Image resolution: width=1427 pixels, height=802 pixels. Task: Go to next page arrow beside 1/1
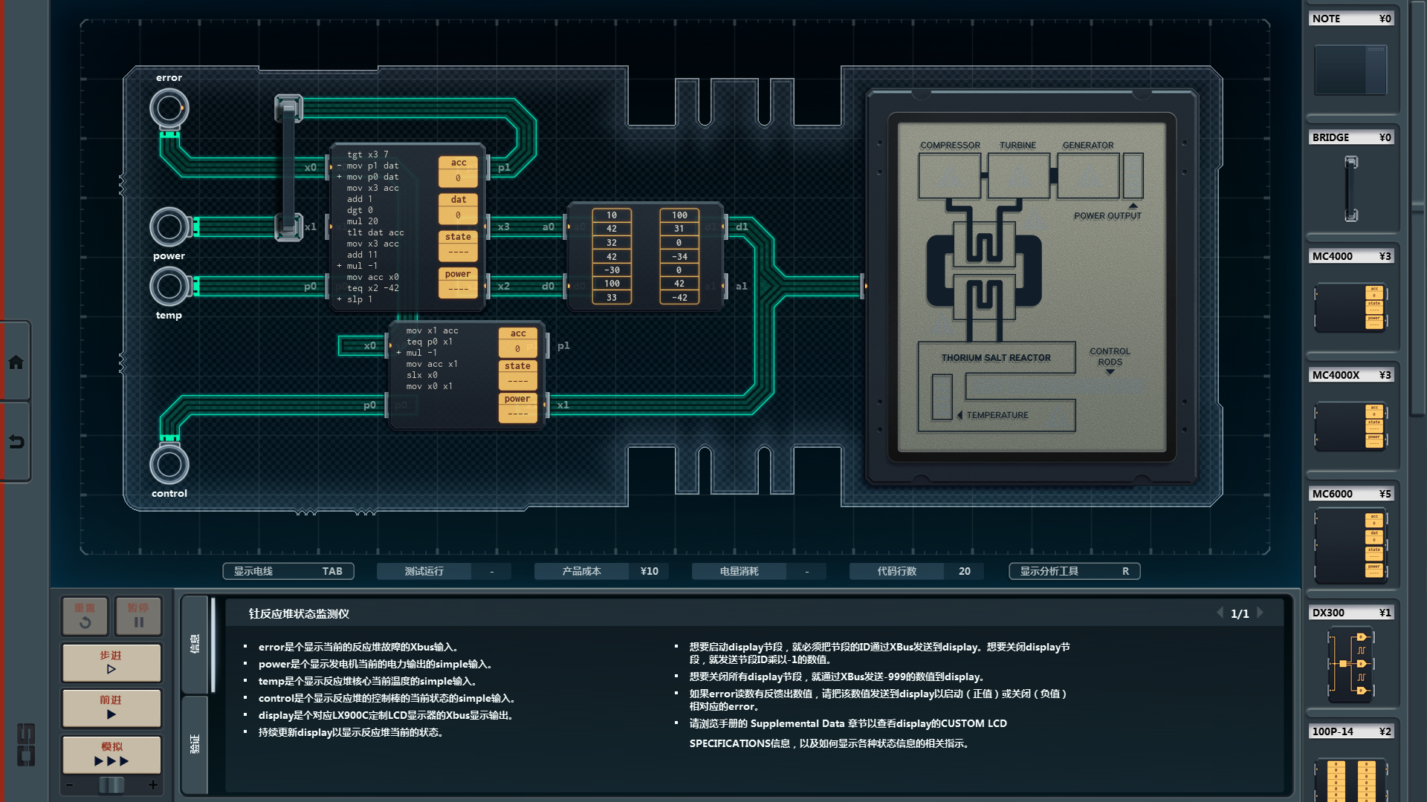tap(1261, 613)
